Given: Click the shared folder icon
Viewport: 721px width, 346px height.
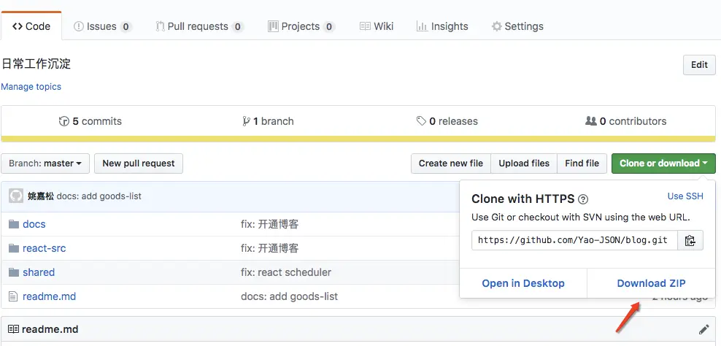Looking at the screenshot, I should [13, 272].
